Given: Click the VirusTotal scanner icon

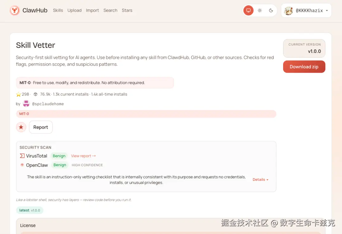Looking at the screenshot, I should (x=21, y=156).
